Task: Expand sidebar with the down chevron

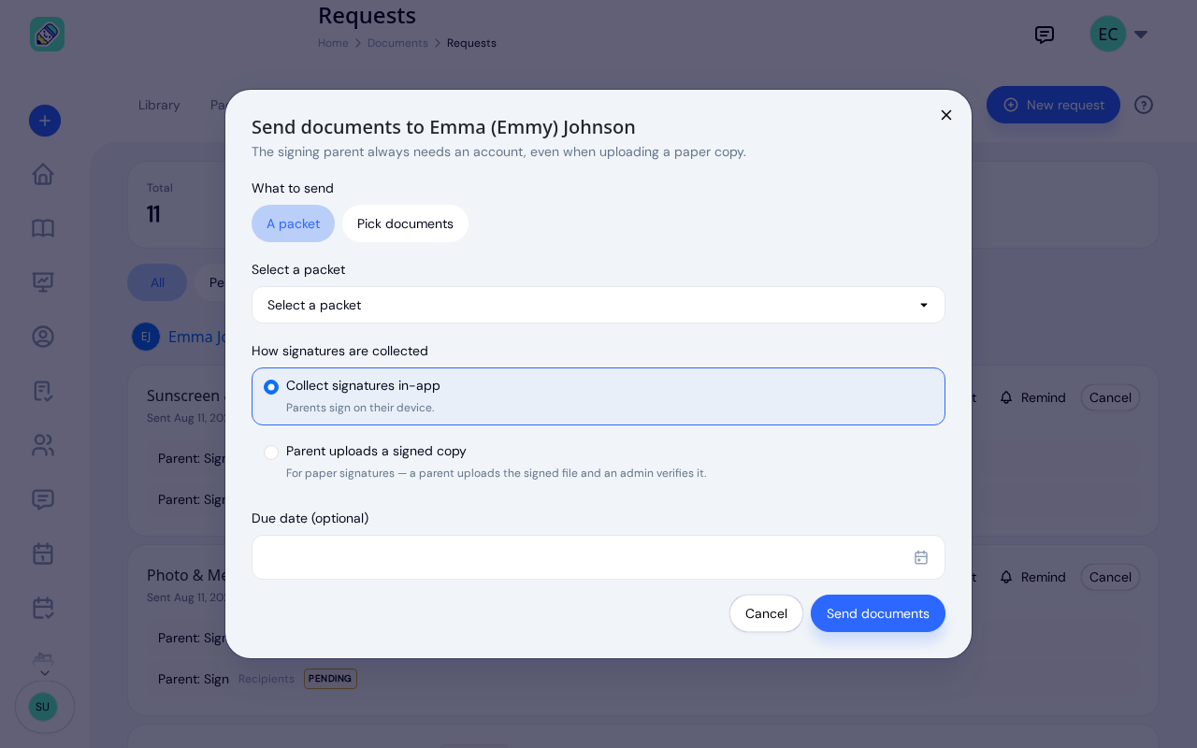Action: (x=44, y=672)
